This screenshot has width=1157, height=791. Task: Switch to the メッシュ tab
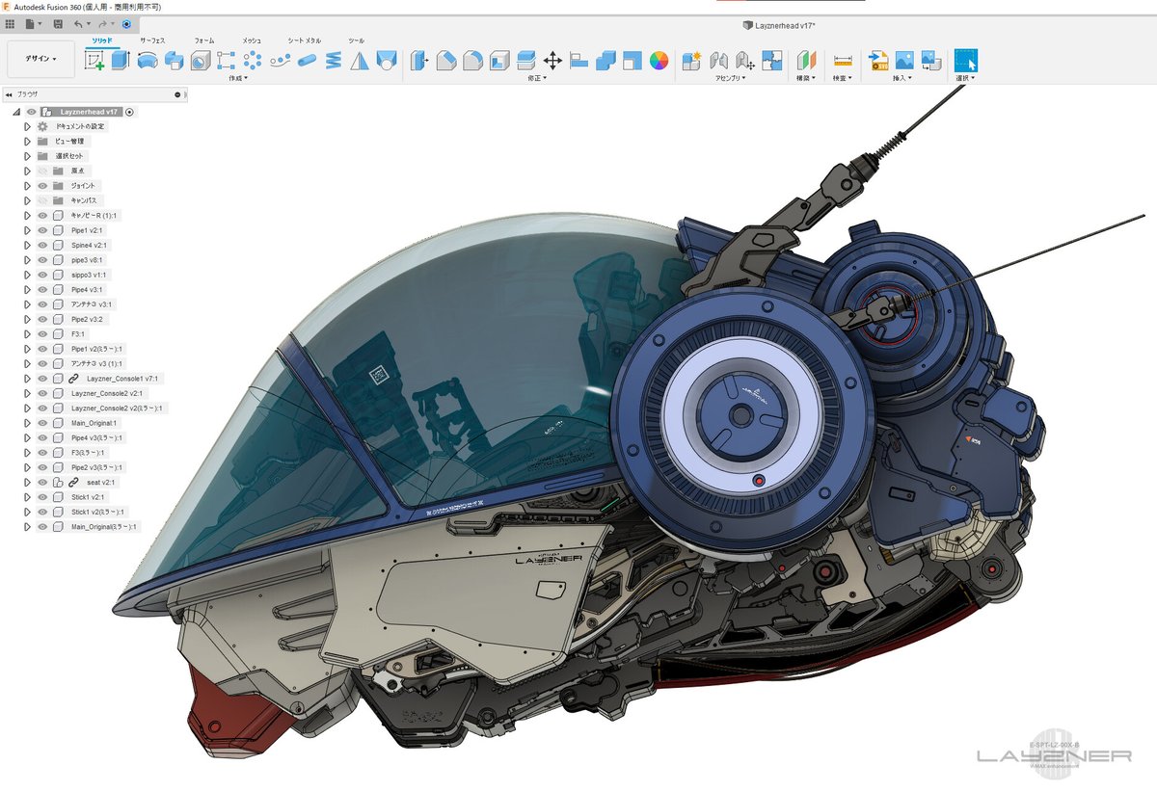tap(252, 40)
